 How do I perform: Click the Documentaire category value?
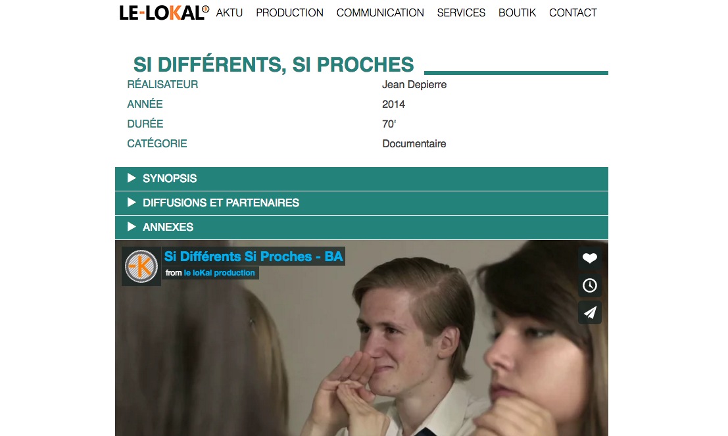pos(414,144)
